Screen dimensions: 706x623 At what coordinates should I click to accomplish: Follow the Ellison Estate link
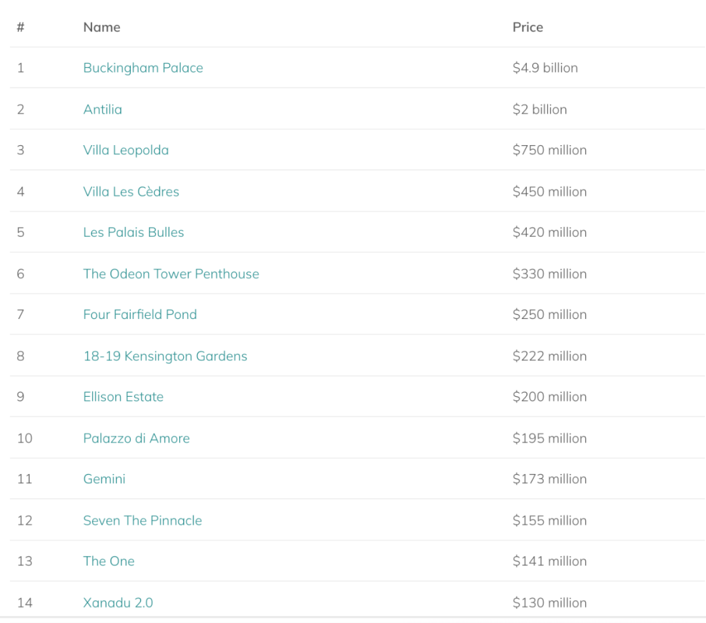[x=123, y=397]
